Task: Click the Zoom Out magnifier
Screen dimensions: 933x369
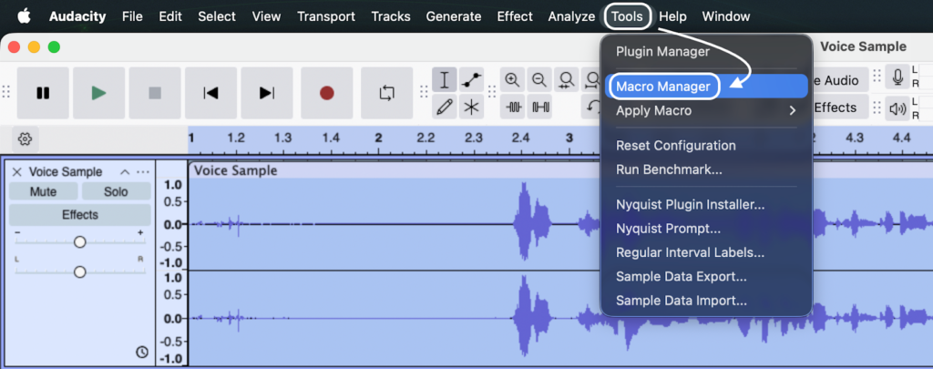Action: point(539,80)
